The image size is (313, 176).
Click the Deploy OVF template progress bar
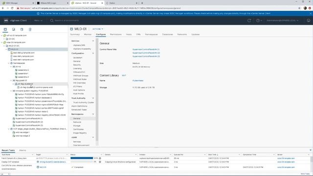click(x=82, y=162)
